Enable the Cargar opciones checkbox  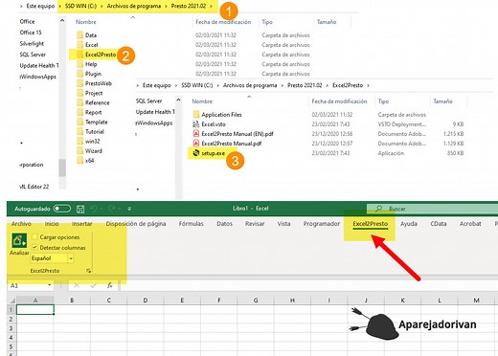[x=35, y=236]
